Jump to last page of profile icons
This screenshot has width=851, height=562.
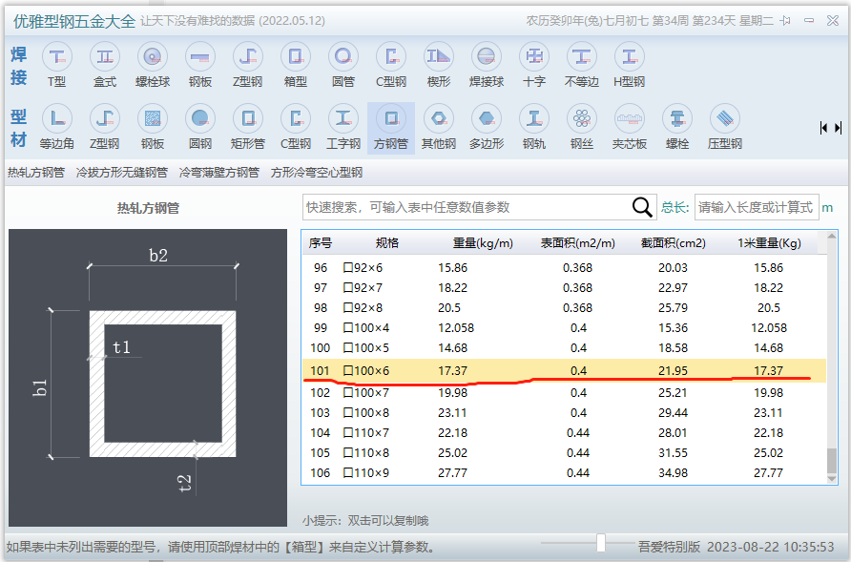click(838, 128)
